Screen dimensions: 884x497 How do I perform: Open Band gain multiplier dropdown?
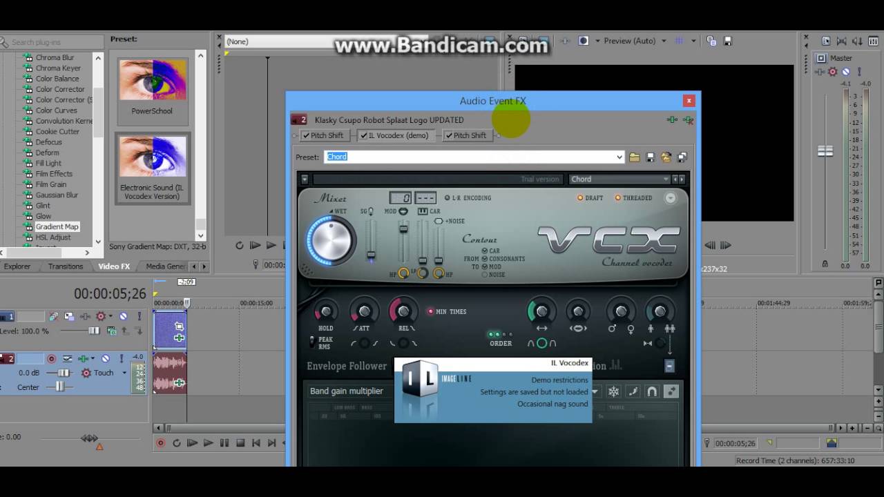[594, 391]
